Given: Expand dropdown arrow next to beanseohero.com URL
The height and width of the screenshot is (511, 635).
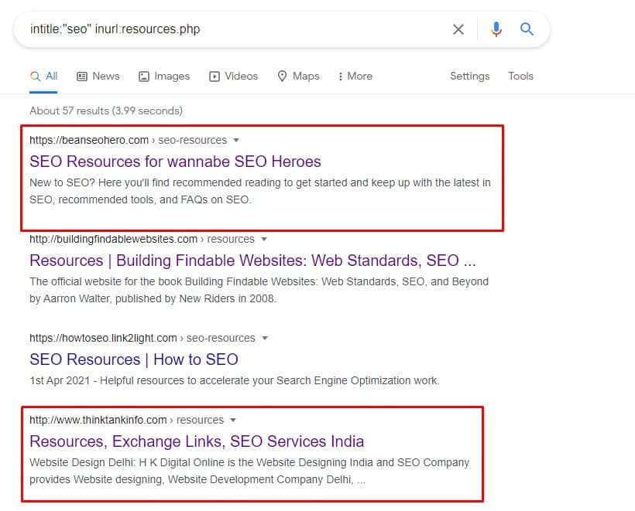Looking at the screenshot, I should click(236, 140).
